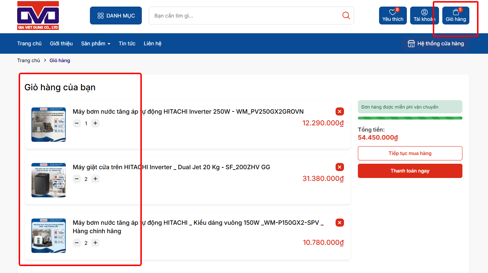488x273 pixels.
Task: Click the price 12.290.000₫
Action: 323,123
